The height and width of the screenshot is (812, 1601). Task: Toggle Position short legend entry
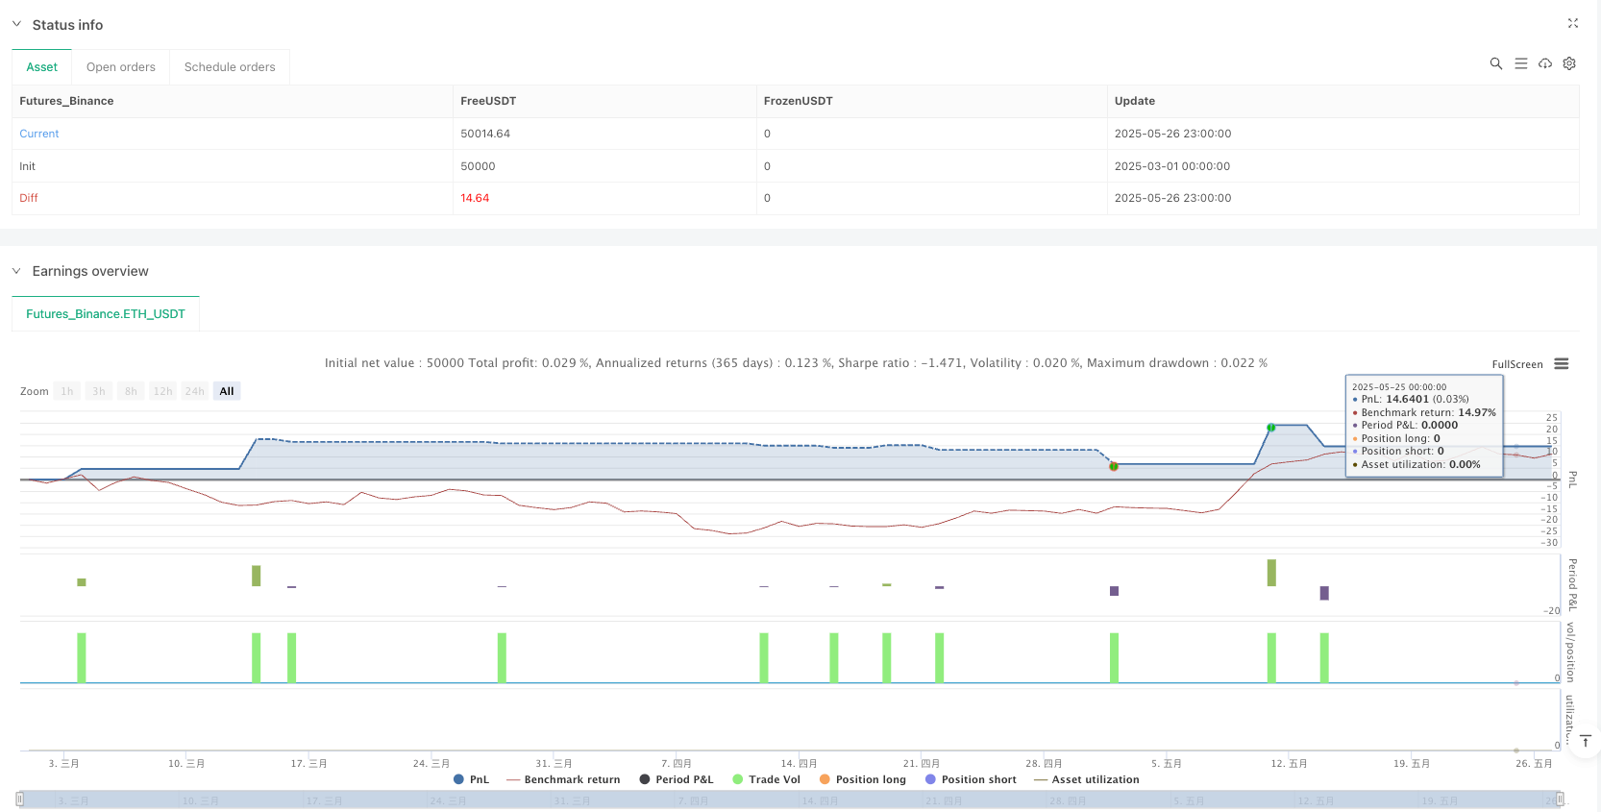click(971, 779)
